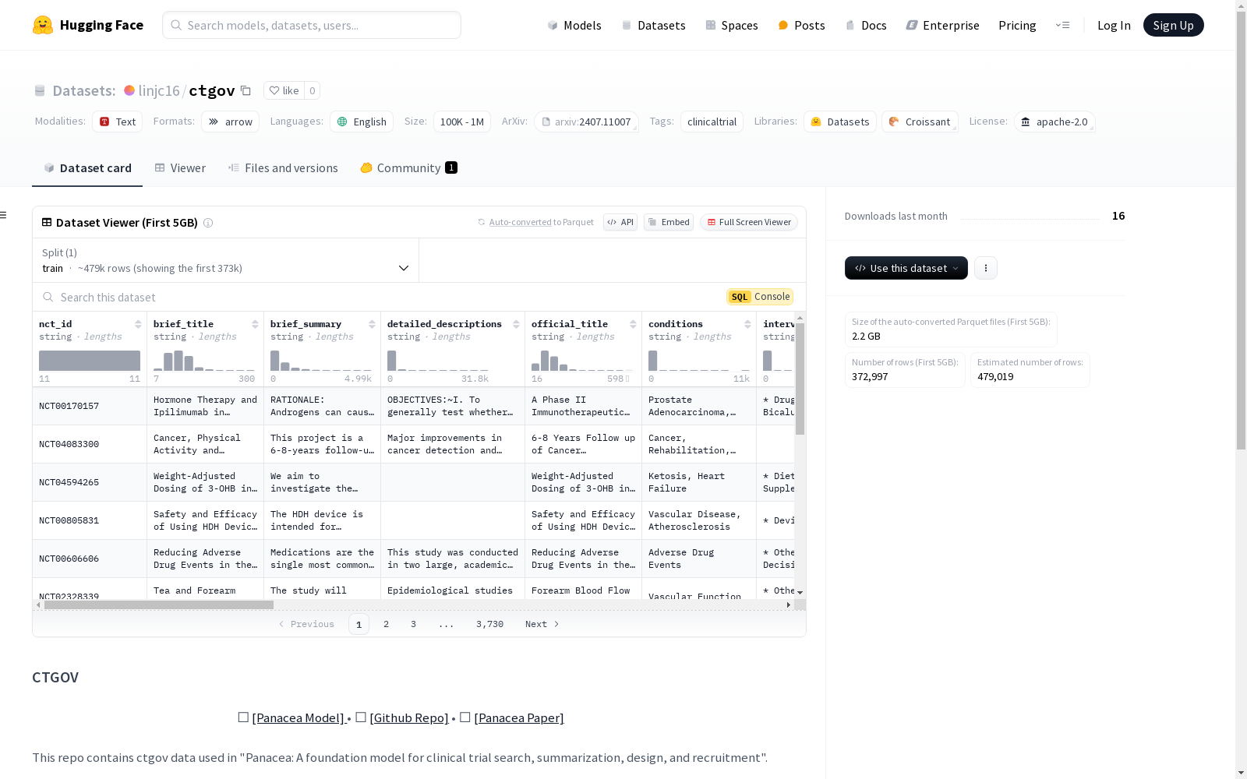This screenshot has width=1247, height=779.
Task: Click the Hugging Face logo icon
Action: [x=43, y=25]
